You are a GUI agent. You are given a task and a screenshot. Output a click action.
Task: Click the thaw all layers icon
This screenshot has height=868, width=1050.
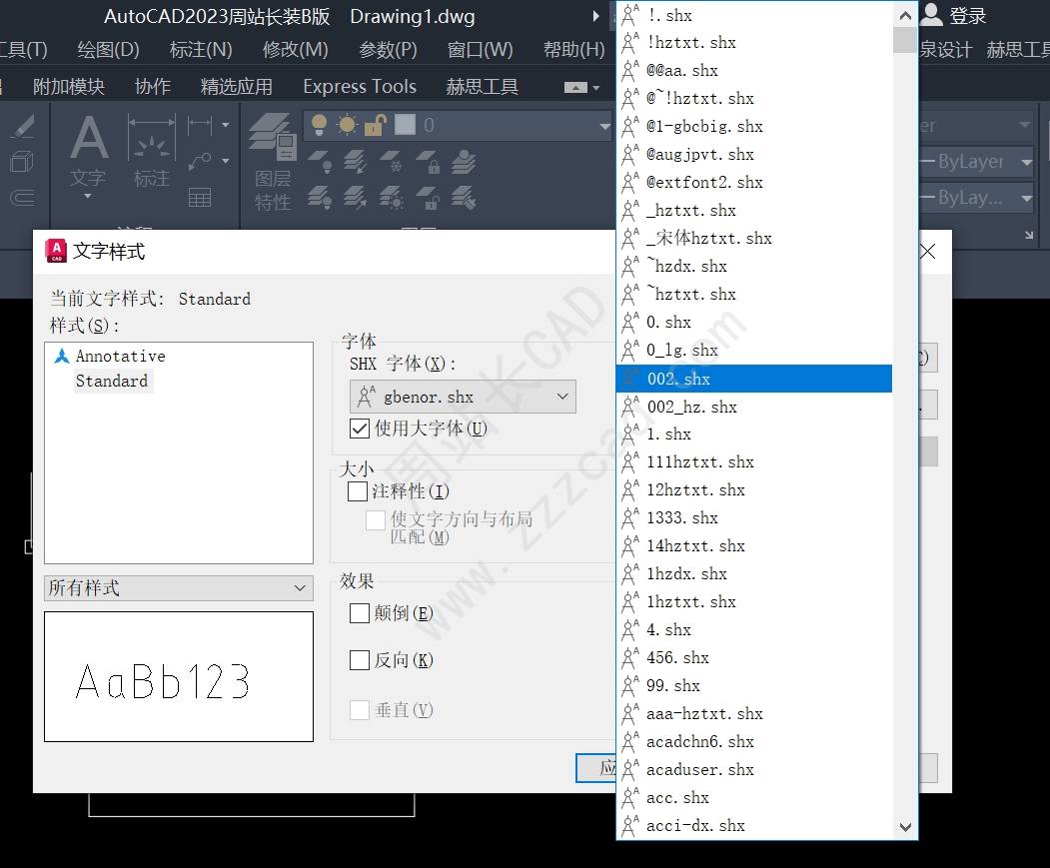pyautogui.click(x=391, y=198)
